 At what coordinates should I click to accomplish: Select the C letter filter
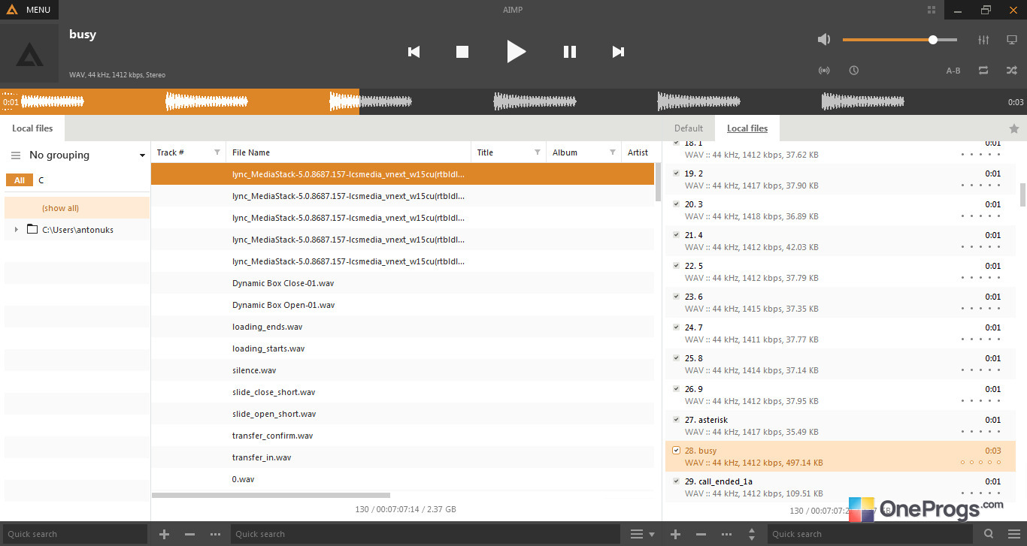pos(41,180)
